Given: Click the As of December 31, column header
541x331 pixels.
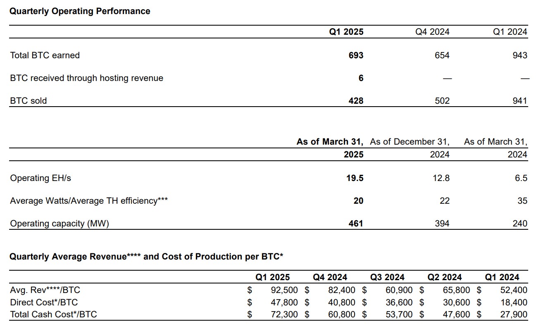Looking at the screenshot, I should (410, 142).
